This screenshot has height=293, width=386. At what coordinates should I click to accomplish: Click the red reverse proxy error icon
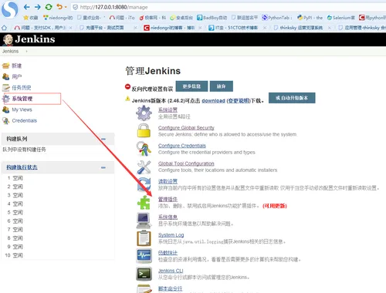(x=127, y=86)
